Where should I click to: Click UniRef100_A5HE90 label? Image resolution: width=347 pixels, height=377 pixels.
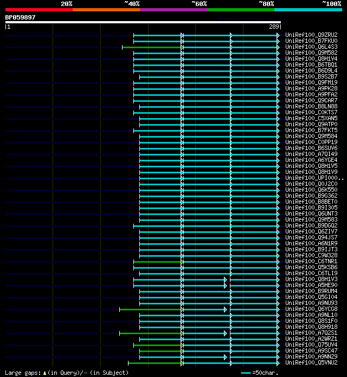(x=311, y=285)
